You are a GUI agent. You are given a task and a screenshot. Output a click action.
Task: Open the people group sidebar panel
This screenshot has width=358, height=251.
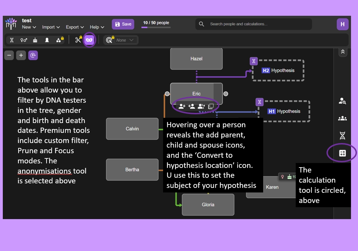[x=342, y=118]
